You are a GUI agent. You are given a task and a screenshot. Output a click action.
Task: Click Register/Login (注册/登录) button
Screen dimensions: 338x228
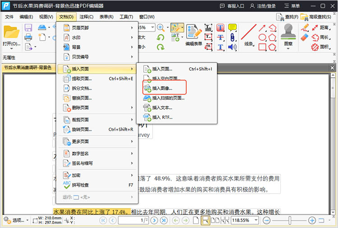[263, 6]
